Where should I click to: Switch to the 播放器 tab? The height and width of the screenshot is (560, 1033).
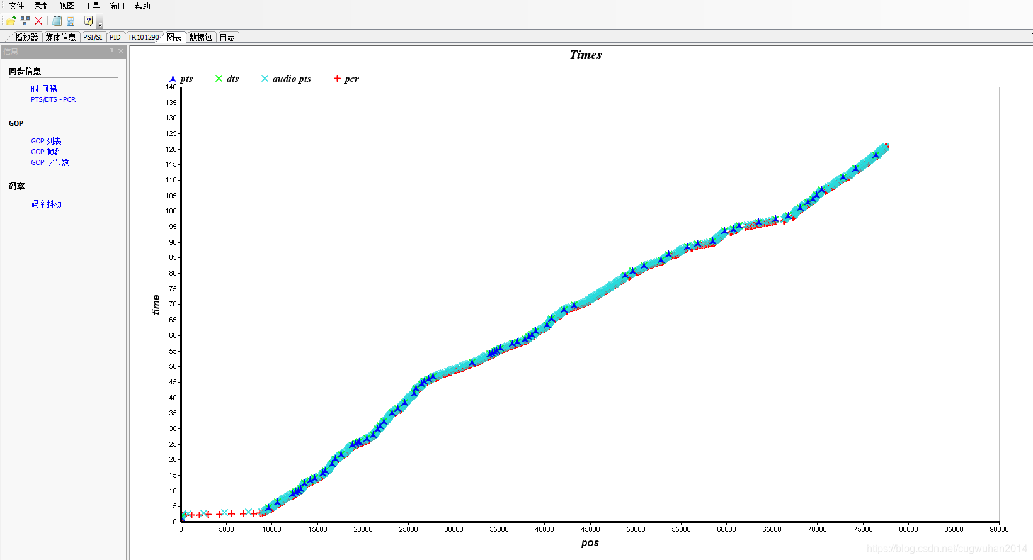(x=26, y=37)
